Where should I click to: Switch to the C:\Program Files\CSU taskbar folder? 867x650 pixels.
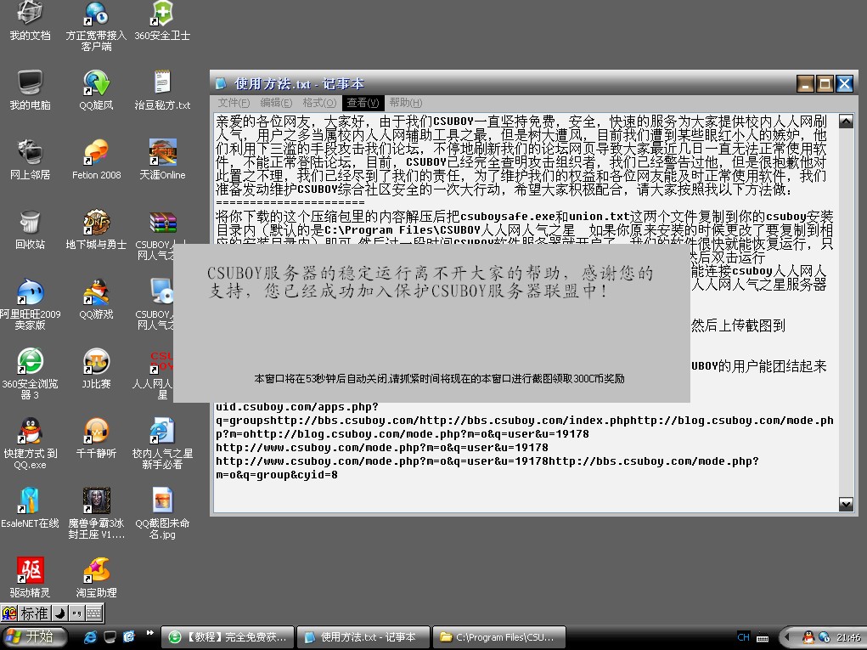498,637
